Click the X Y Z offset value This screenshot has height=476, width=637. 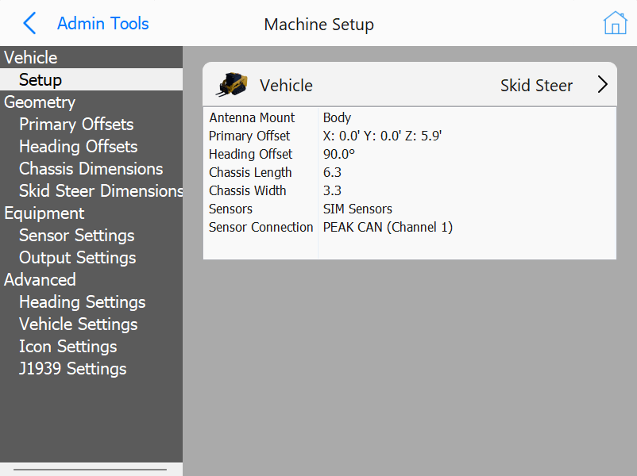pyautogui.click(x=382, y=136)
